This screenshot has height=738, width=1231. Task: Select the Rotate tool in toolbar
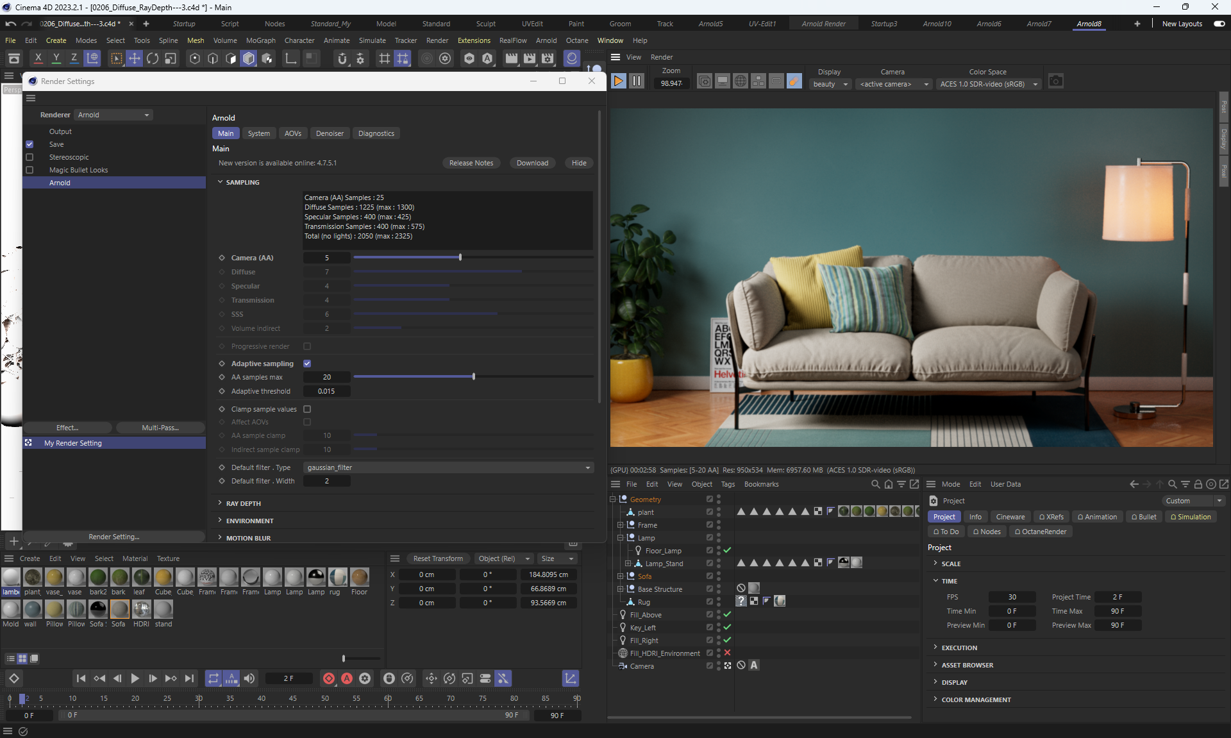tap(153, 59)
